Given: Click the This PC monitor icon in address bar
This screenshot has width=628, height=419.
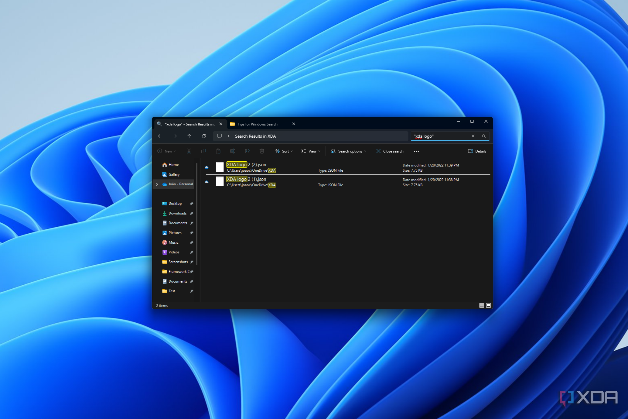Looking at the screenshot, I should (219, 136).
